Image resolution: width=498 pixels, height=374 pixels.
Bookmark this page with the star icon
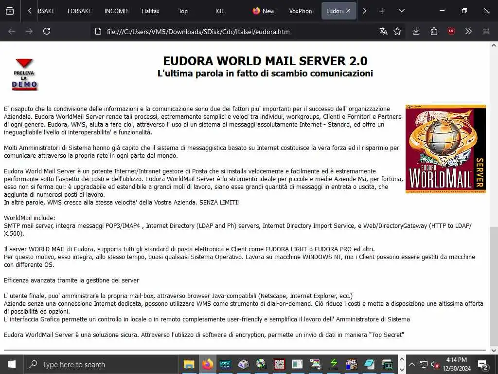tap(397, 31)
